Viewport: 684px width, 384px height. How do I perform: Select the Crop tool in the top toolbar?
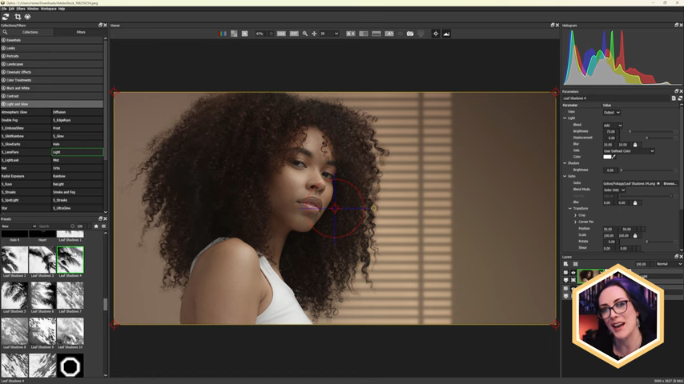(18, 17)
